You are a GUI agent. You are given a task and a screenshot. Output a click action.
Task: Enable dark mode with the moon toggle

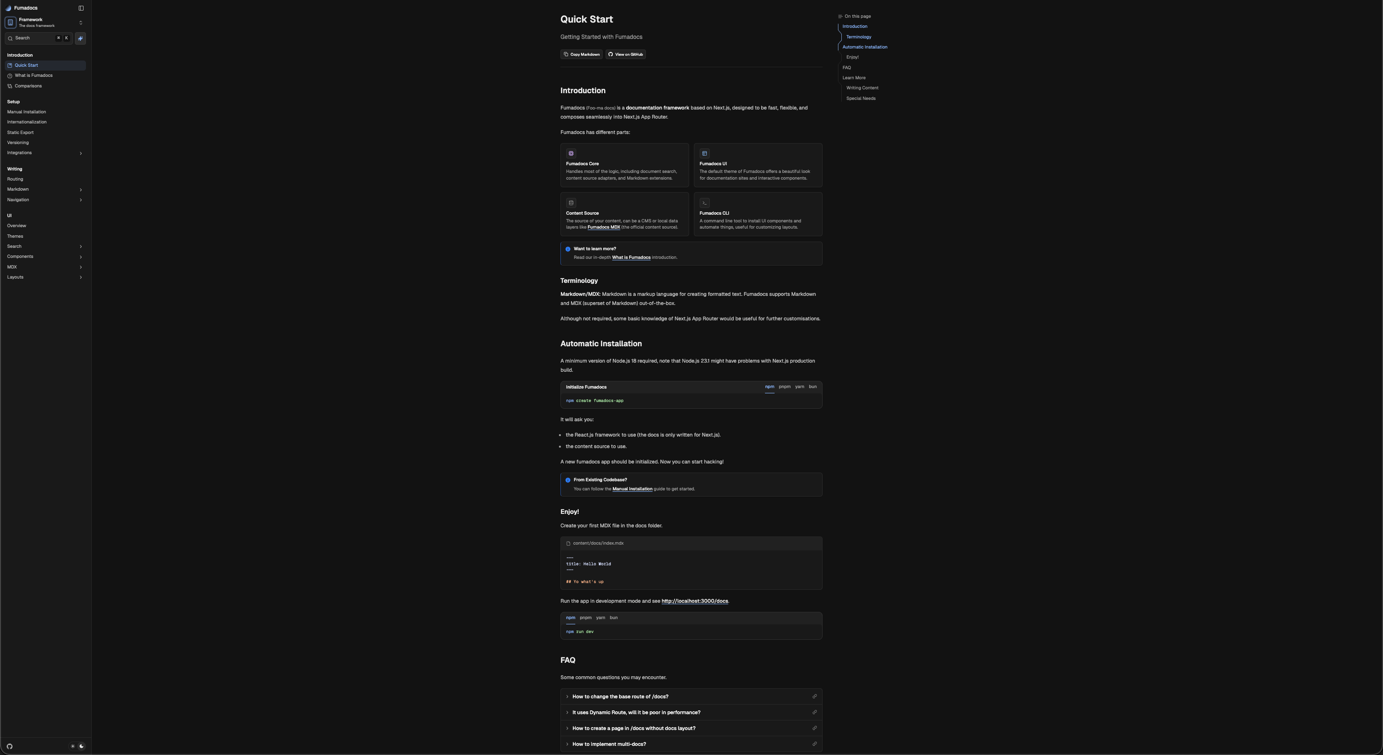(x=81, y=746)
